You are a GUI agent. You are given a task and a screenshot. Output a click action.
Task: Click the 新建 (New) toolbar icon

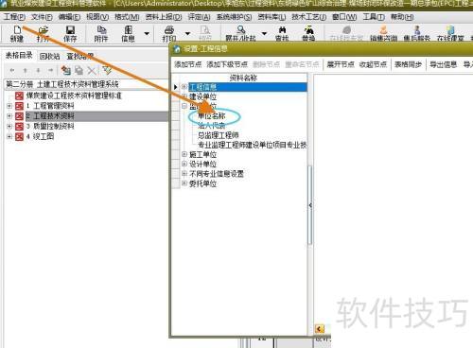pyautogui.click(x=17, y=34)
